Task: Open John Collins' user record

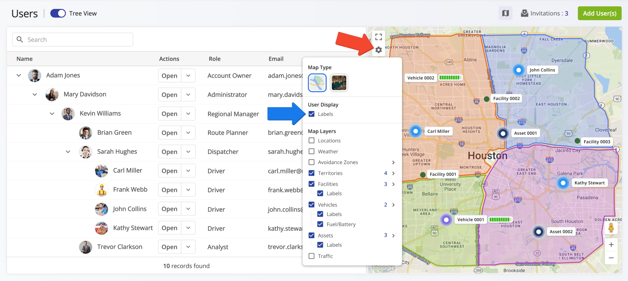Action: (170, 209)
